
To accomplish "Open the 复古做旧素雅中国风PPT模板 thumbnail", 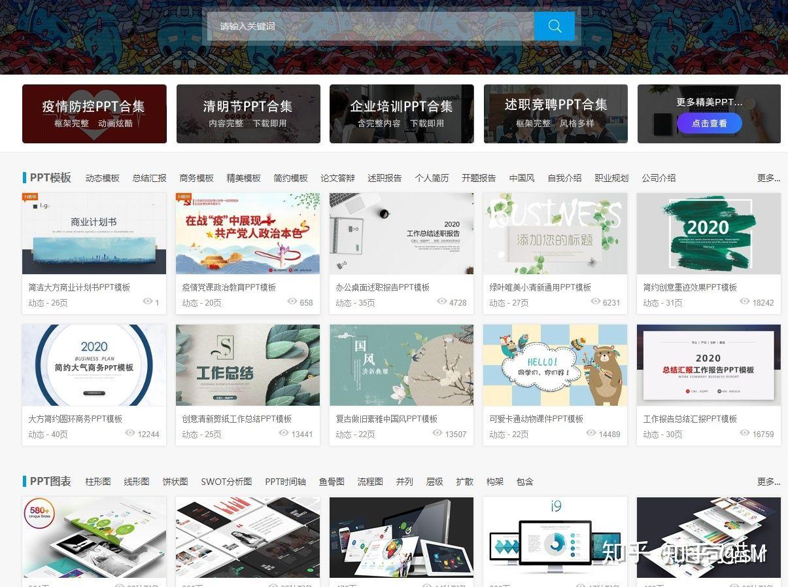I will tap(401, 365).
